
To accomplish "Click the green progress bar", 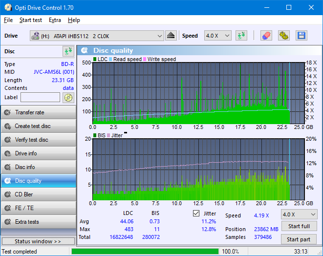I will (145, 252).
